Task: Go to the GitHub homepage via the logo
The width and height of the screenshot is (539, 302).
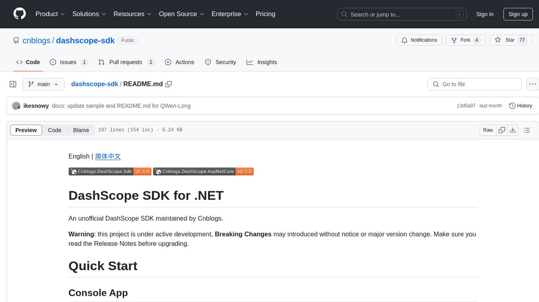Action: click(20, 14)
